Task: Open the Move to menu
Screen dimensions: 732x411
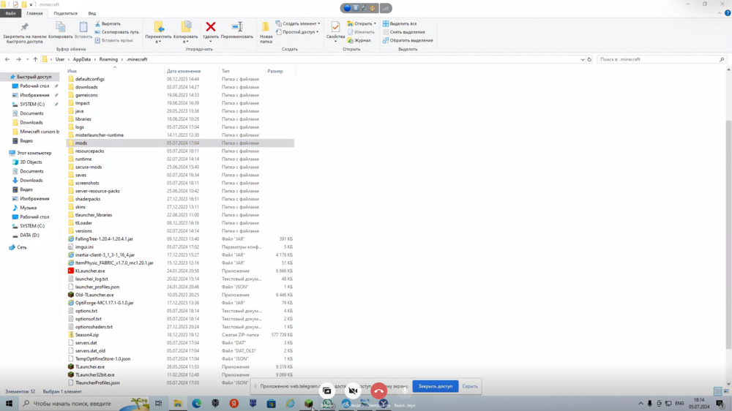Action: [x=158, y=32]
